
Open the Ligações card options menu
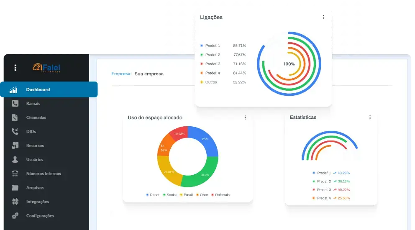coord(324,17)
